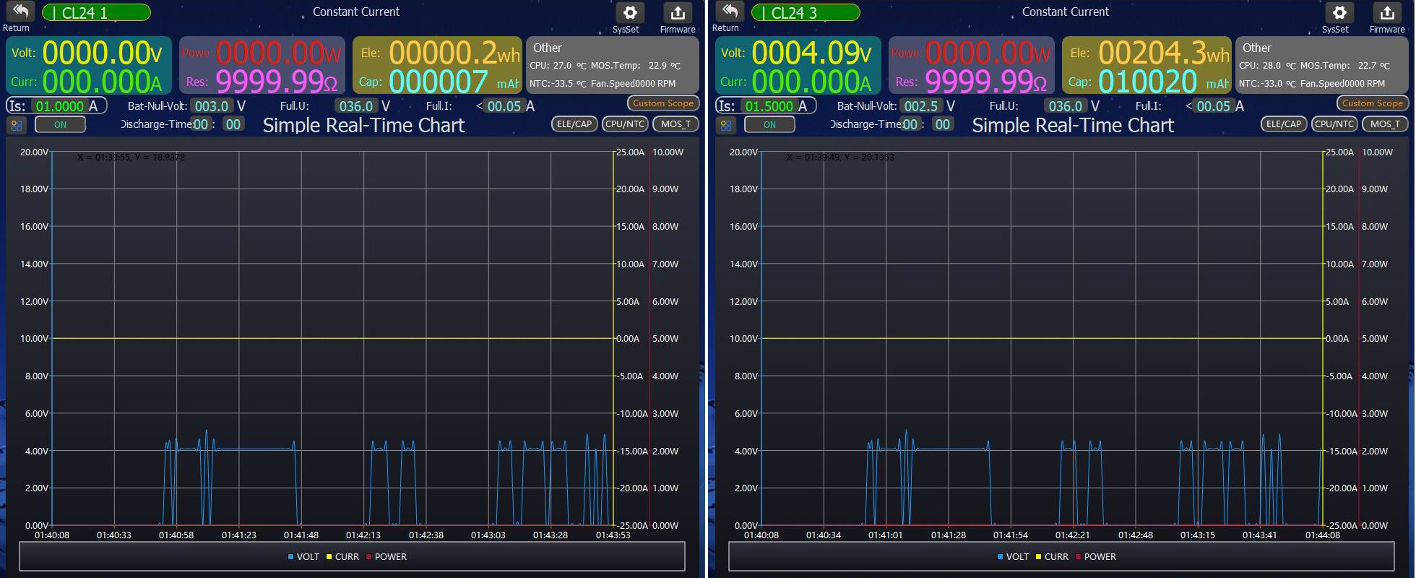Toggle the VOLT legend series in CL24 1 chart

303,557
